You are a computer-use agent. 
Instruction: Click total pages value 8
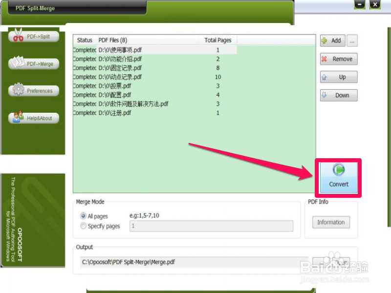pyautogui.click(x=218, y=68)
